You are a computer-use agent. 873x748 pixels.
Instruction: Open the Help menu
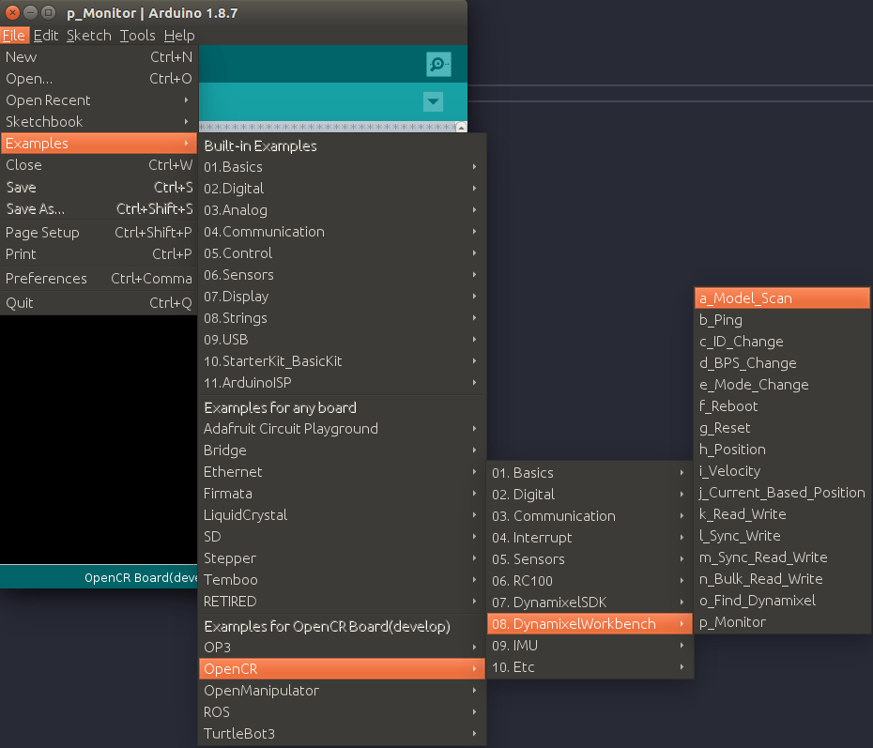coord(178,35)
